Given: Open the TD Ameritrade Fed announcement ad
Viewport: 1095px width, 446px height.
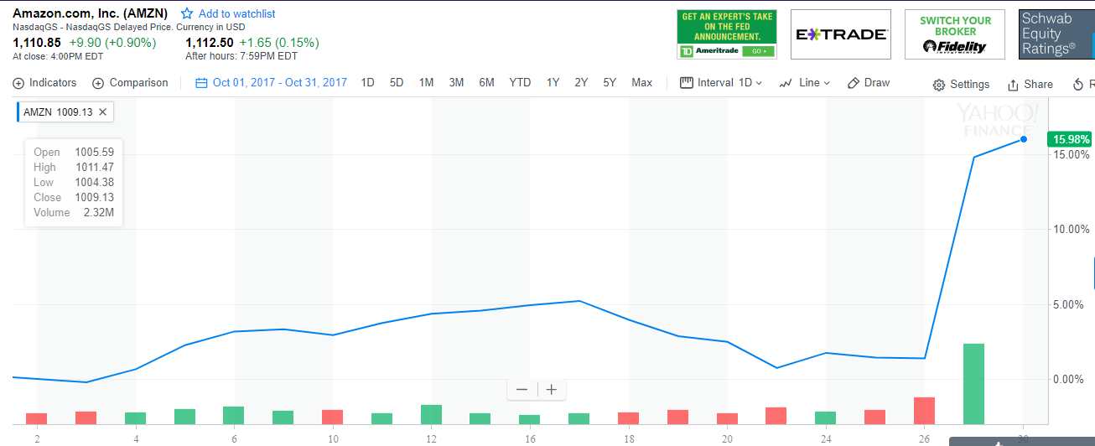Looking at the screenshot, I should 727,34.
